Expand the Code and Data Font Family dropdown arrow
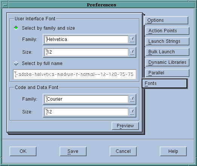The width and height of the screenshot is (197, 166). coord(132,99)
